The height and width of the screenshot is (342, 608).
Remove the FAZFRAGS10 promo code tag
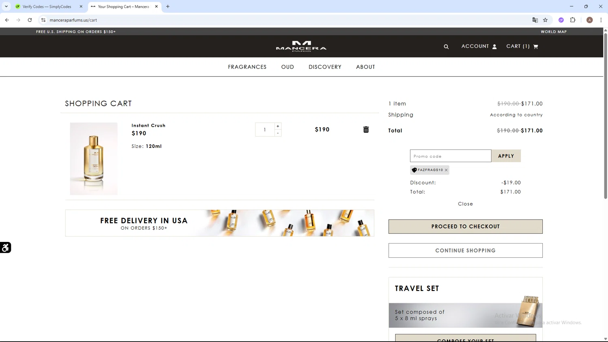pos(446,170)
